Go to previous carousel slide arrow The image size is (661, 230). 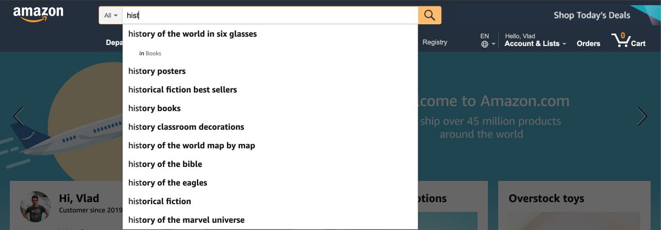pyautogui.click(x=18, y=116)
